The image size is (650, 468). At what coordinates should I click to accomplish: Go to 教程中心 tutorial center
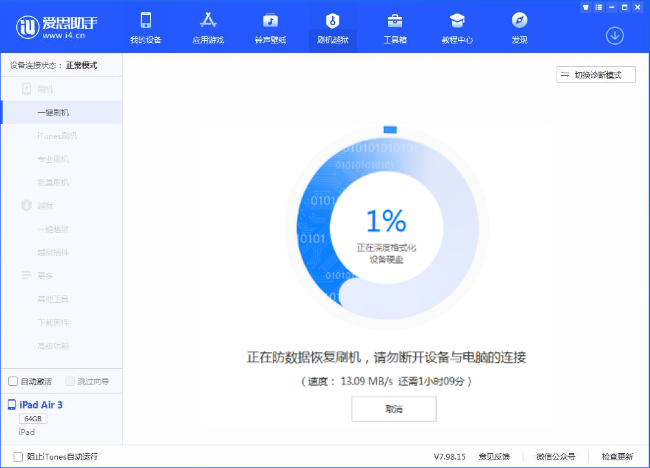(457, 28)
